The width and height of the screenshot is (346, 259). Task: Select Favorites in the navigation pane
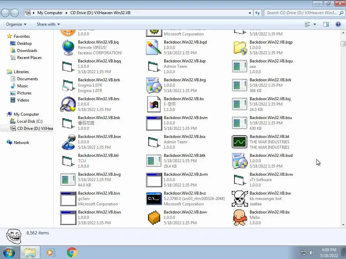[22, 36]
